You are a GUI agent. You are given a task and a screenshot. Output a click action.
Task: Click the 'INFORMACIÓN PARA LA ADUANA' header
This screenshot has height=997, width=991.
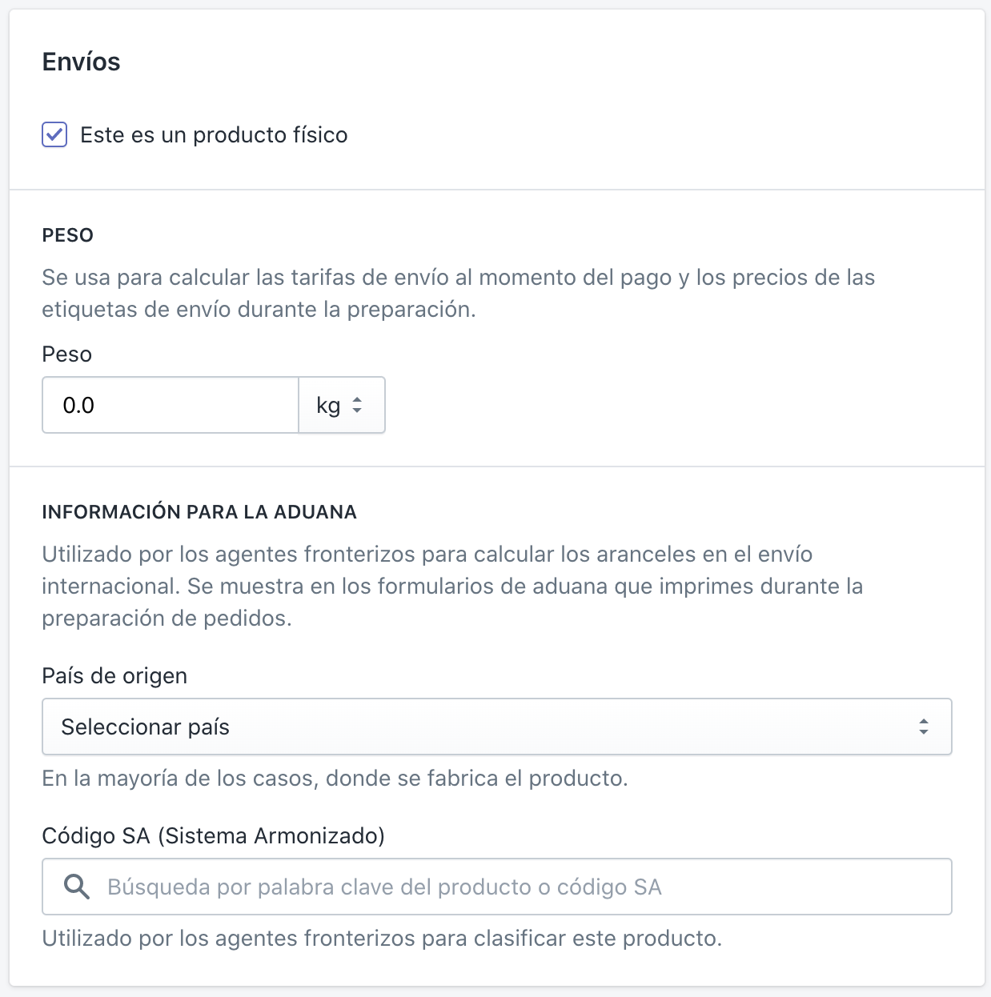point(199,512)
